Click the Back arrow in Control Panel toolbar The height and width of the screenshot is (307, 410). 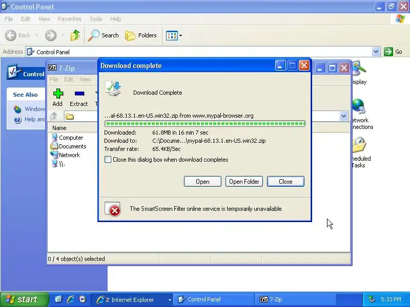pyautogui.click(x=11, y=35)
